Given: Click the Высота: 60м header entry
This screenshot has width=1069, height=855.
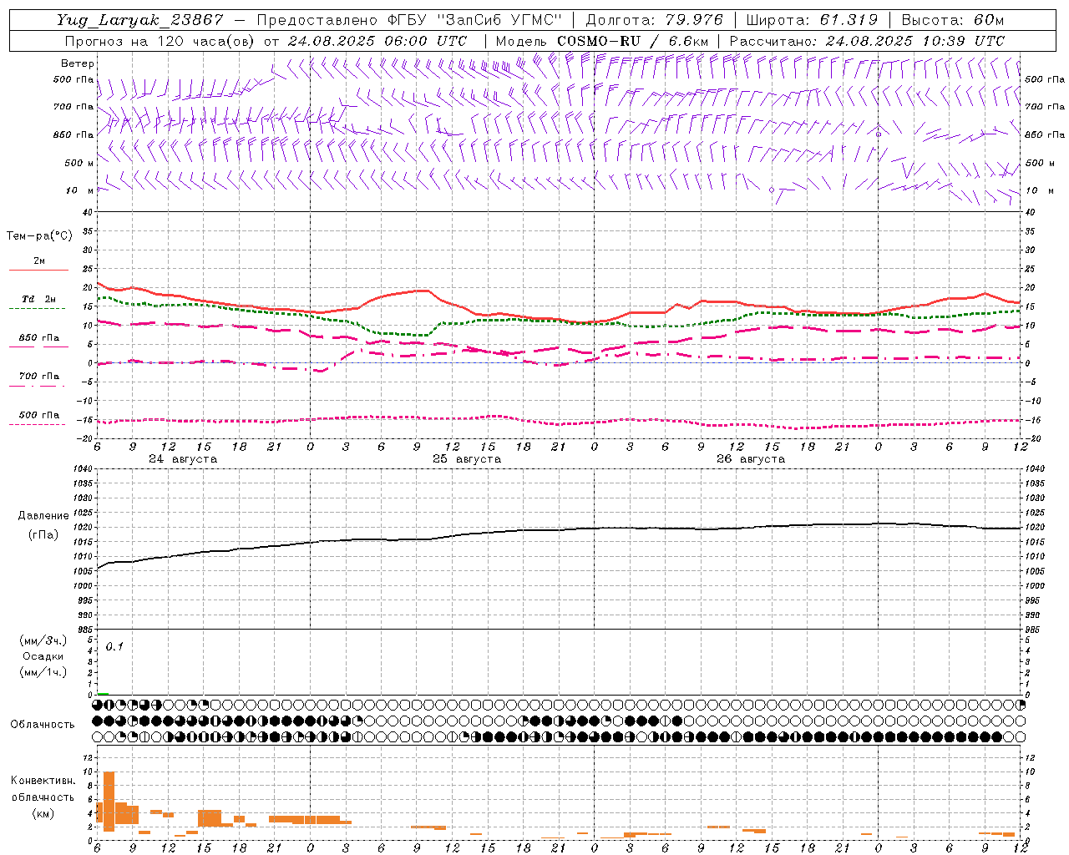Looking at the screenshot, I should (952, 20).
